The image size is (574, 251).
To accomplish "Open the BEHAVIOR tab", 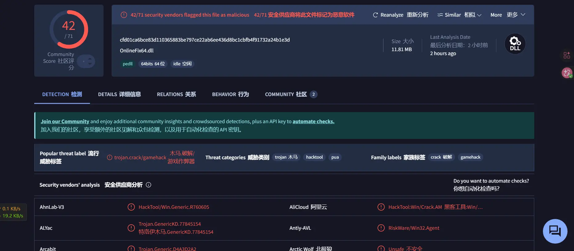I will (x=230, y=94).
